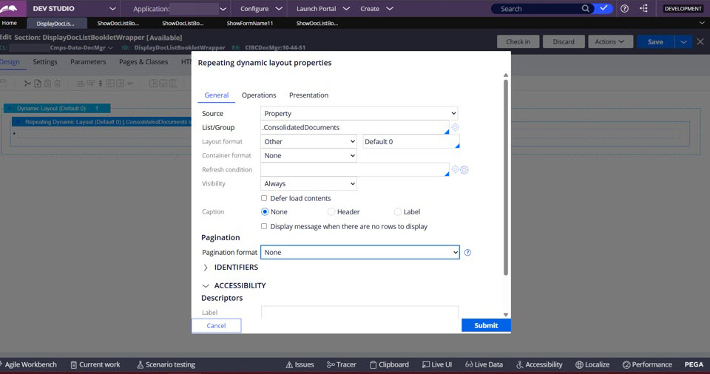Click the Submit button
Image resolution: width=710 pixels, height=374 pixels.
tap(486, 325)
